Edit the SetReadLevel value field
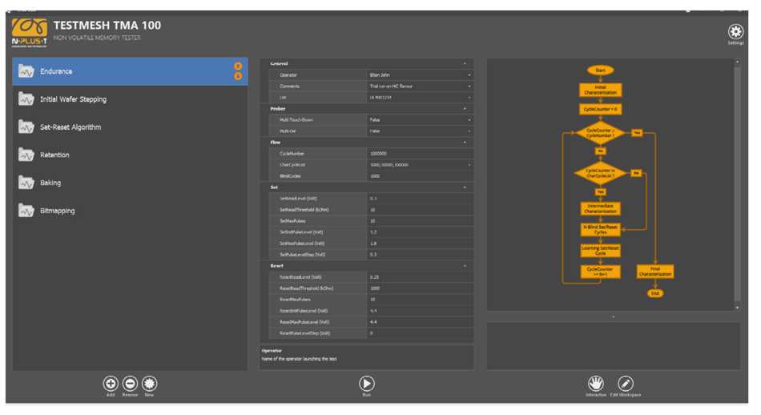Viewport: 761px width, 415px height. pyautogui.click(x=420, y=199)
